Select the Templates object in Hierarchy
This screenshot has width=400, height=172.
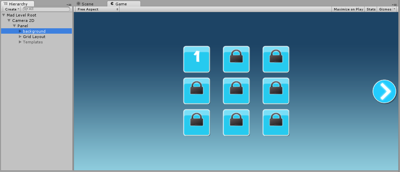[x=33, y=42]
